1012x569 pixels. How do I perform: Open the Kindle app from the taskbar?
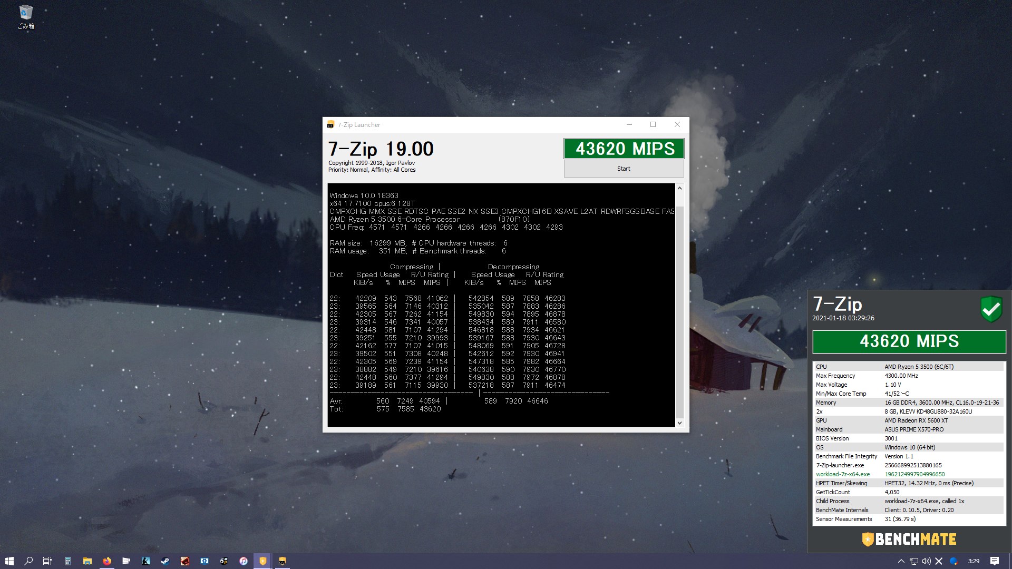click(146, 561)
